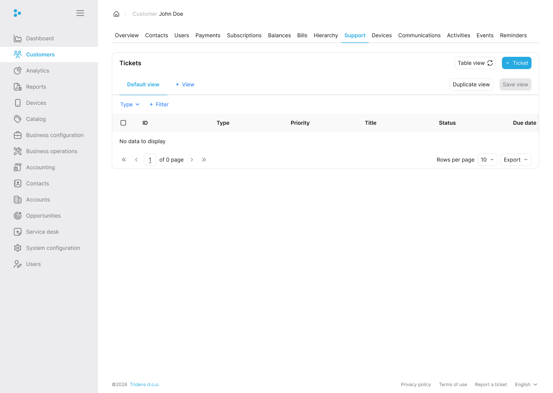Open Analytics from the sidebar
Screen dimensions: 553x393
click(x=38, y=71)
